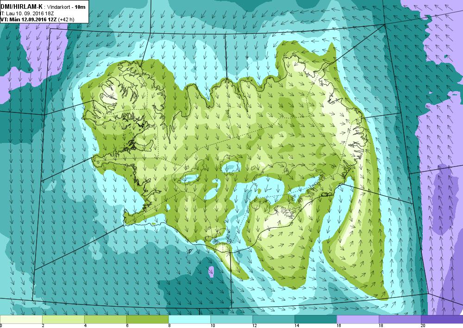This screenshot has width=463, height=328.
Task: Pick the light cyan 8–10 legend swatch
Action: tap(189, 320)
